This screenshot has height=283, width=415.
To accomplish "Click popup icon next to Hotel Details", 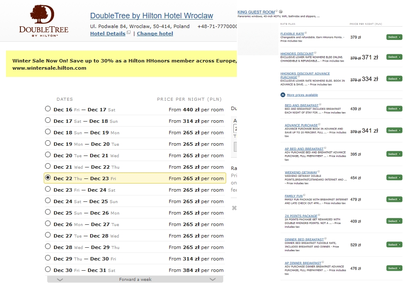I will click(x=129, y=33).
